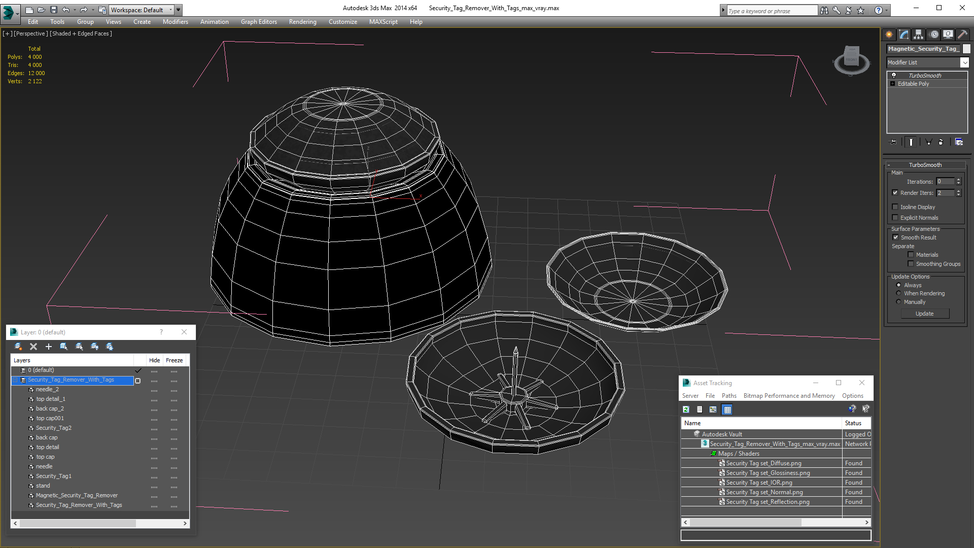Delete highlighted layer with X icon

(x=33, y=347)
